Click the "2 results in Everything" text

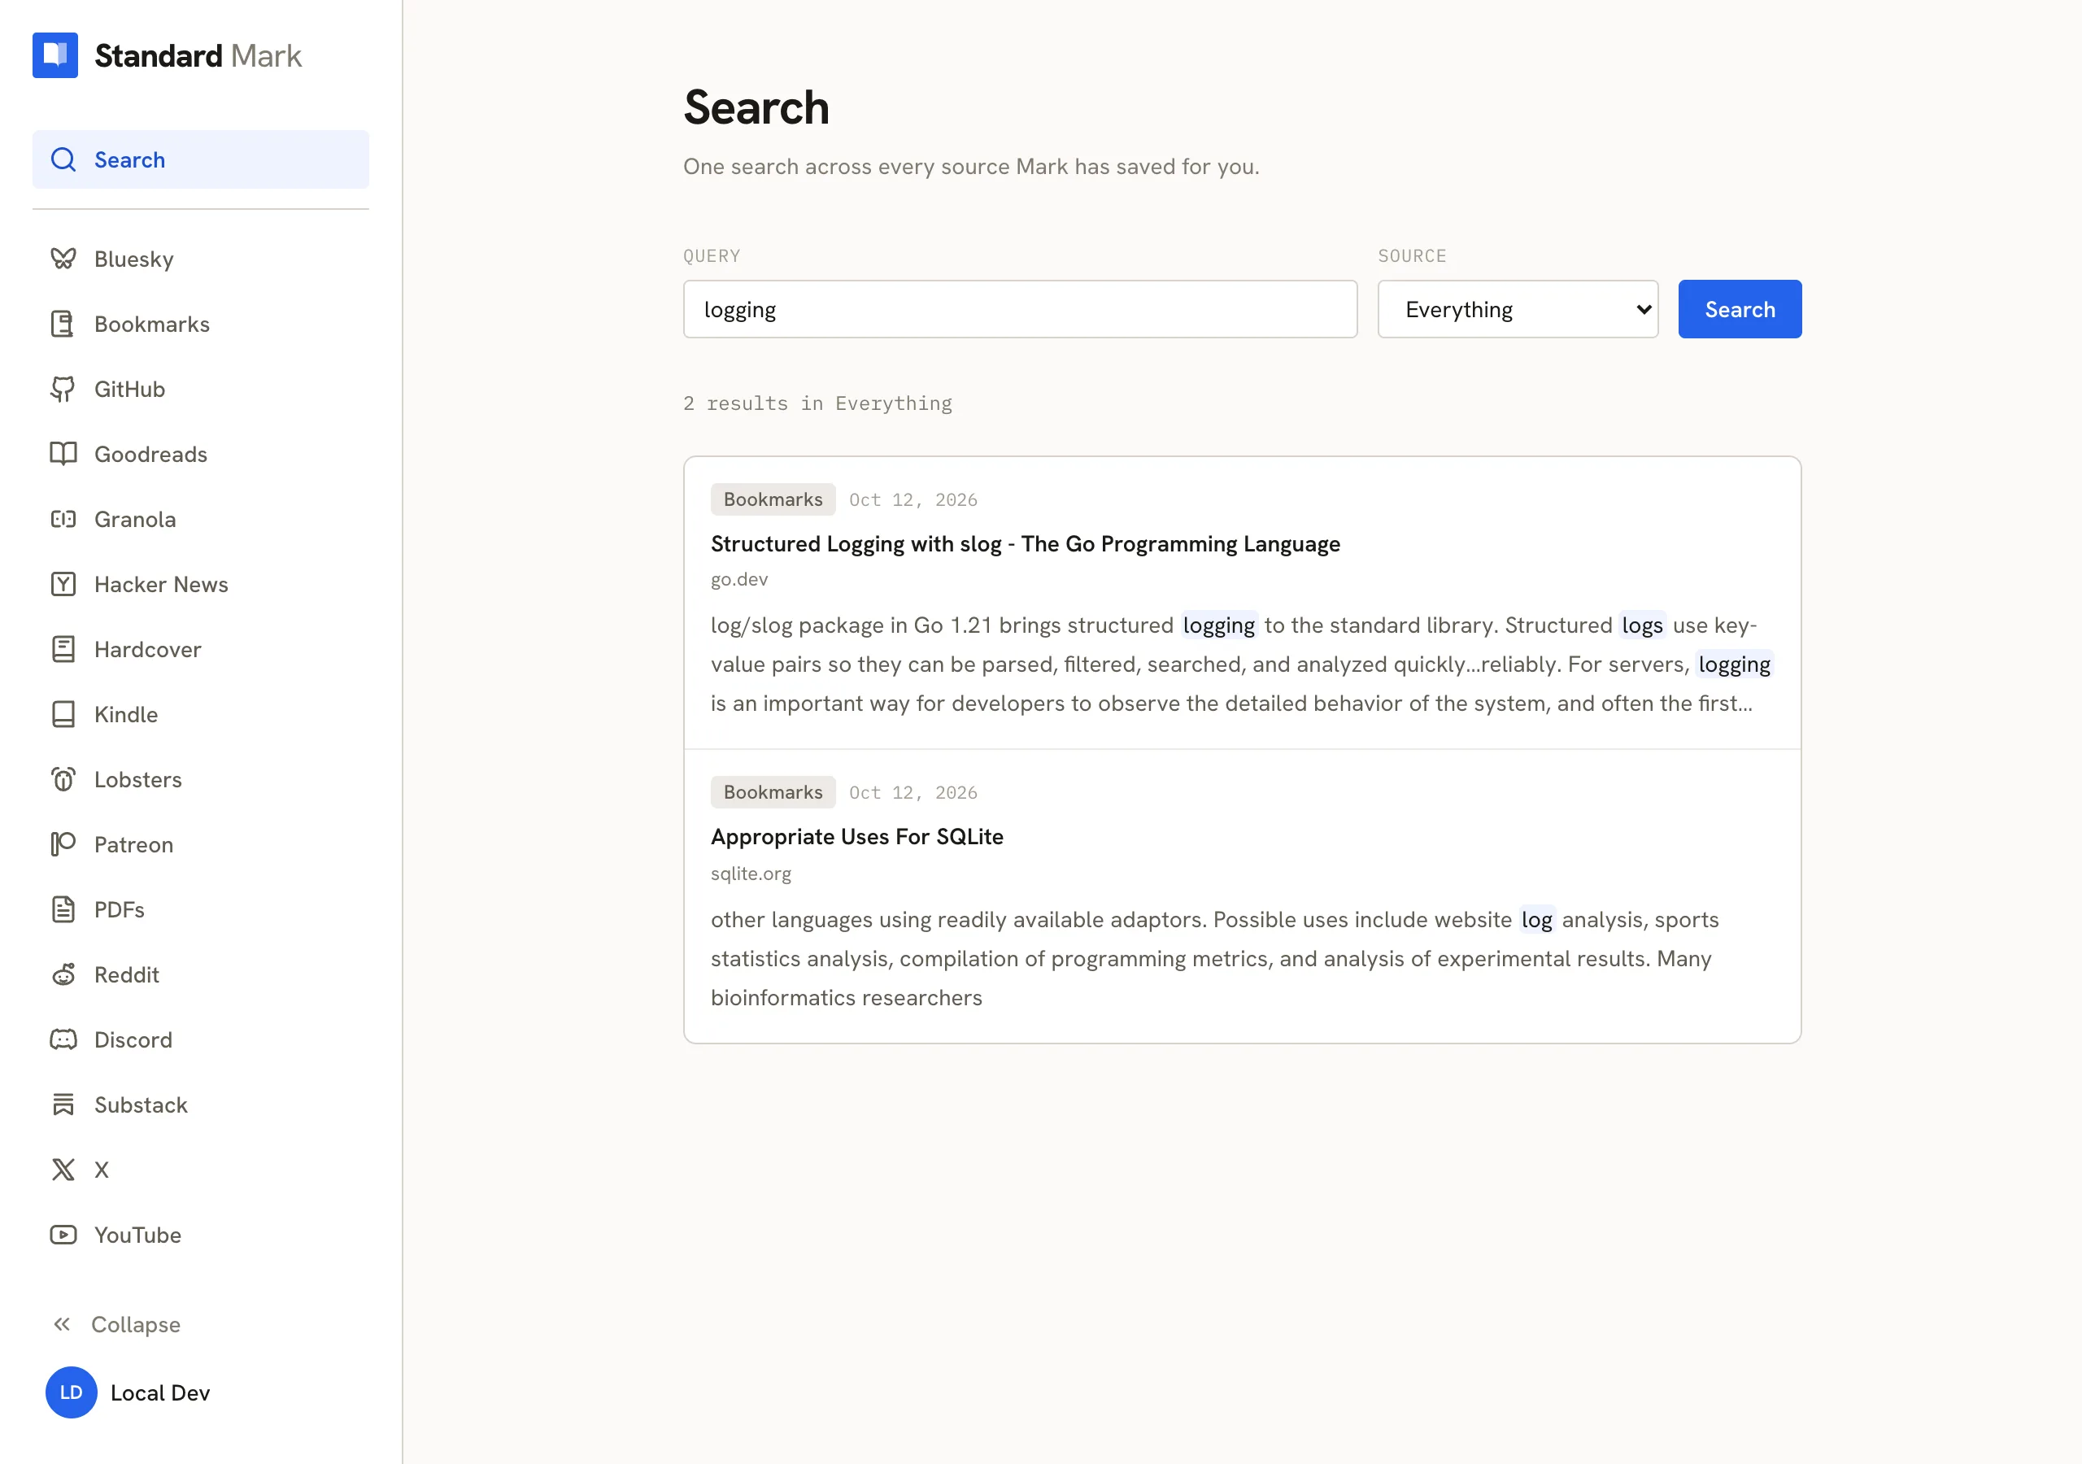click(x=818, y=403)
